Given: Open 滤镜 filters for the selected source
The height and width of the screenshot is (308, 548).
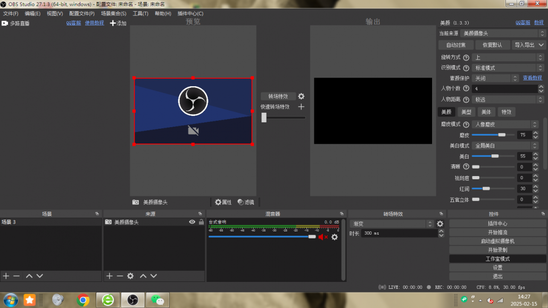Looking at the screenshot, I should pyautogui.click(x=246, y=202).
